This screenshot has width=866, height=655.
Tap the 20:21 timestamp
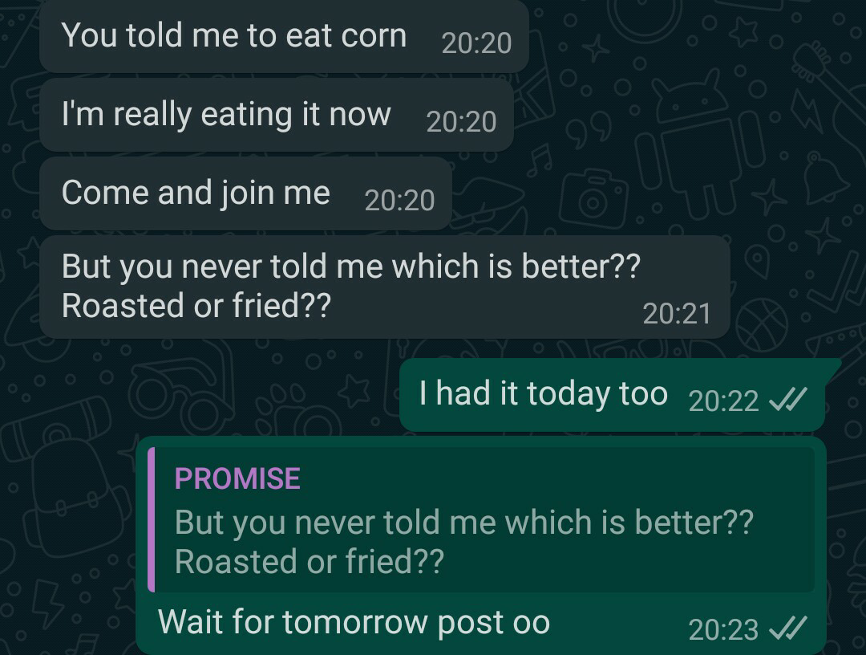coord(677,313)
